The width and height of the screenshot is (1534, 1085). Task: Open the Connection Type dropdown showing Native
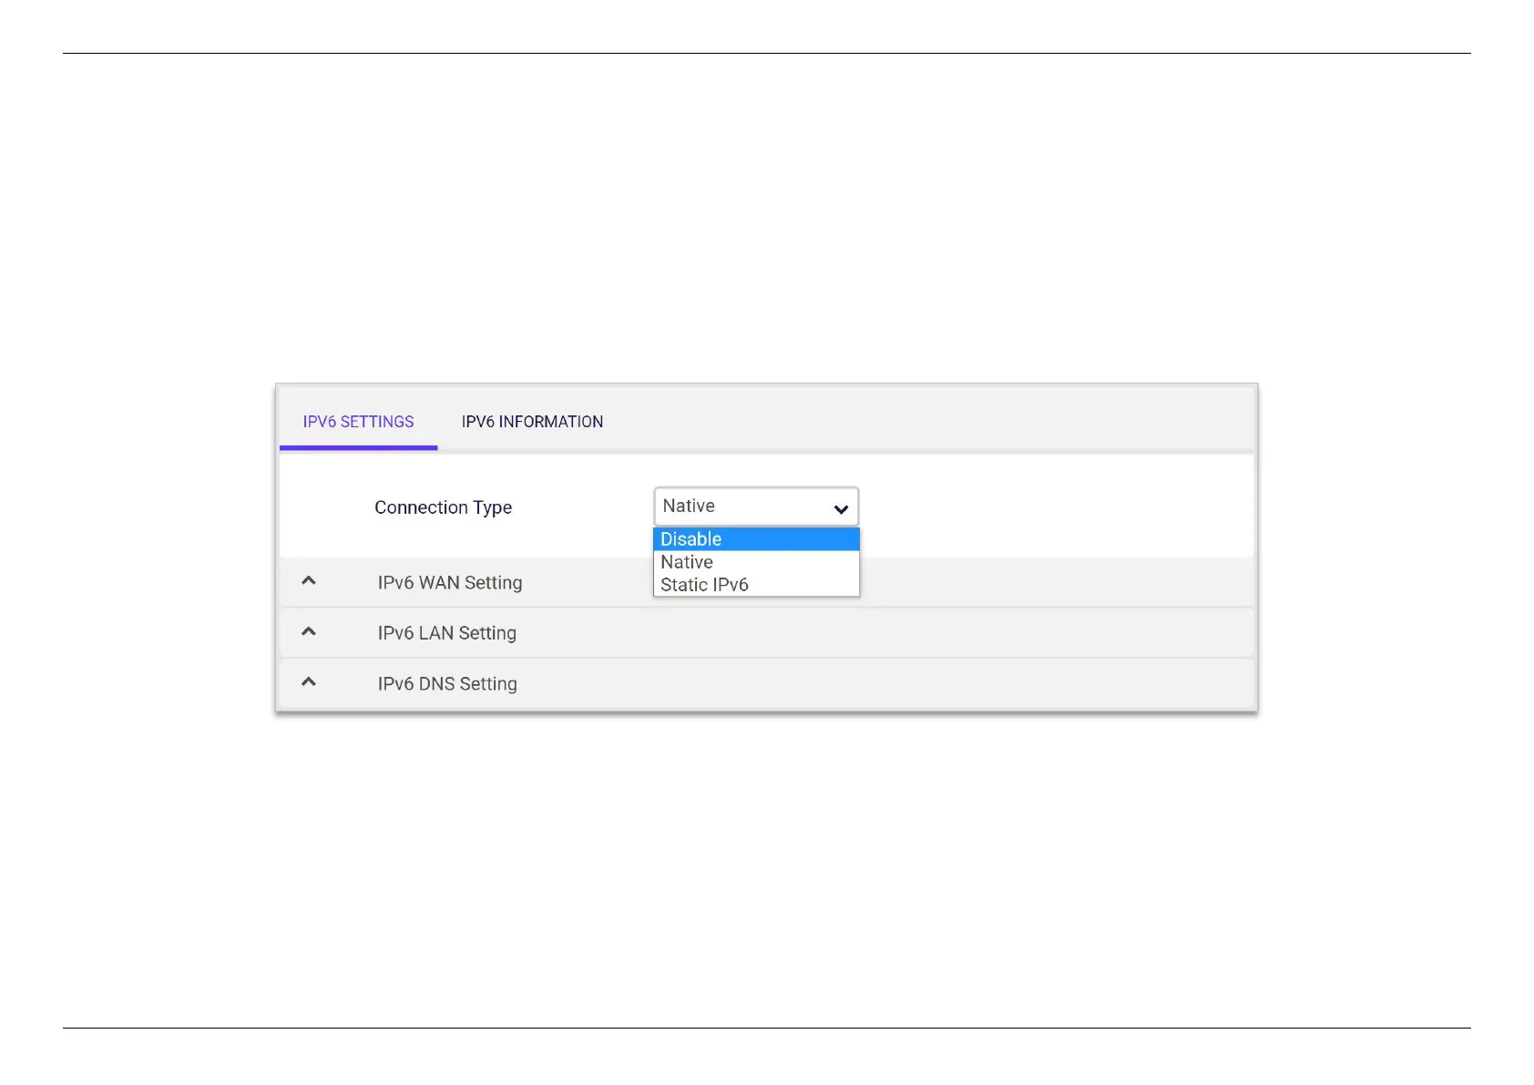756,507
